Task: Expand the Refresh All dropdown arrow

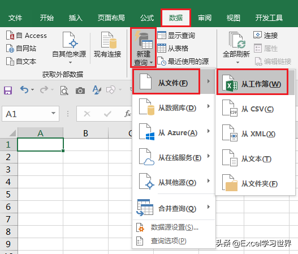Action: [237, 62]
